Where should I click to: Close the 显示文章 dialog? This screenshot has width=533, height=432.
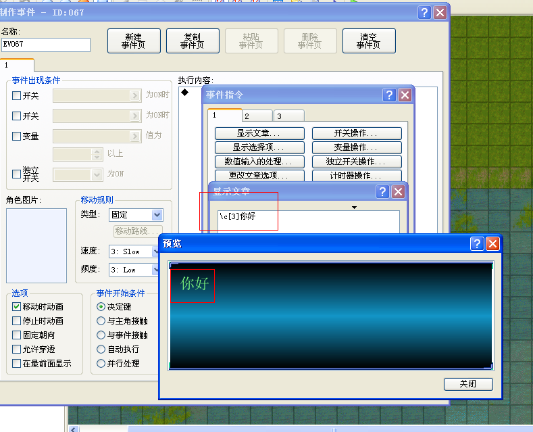(x=398, y=191)
